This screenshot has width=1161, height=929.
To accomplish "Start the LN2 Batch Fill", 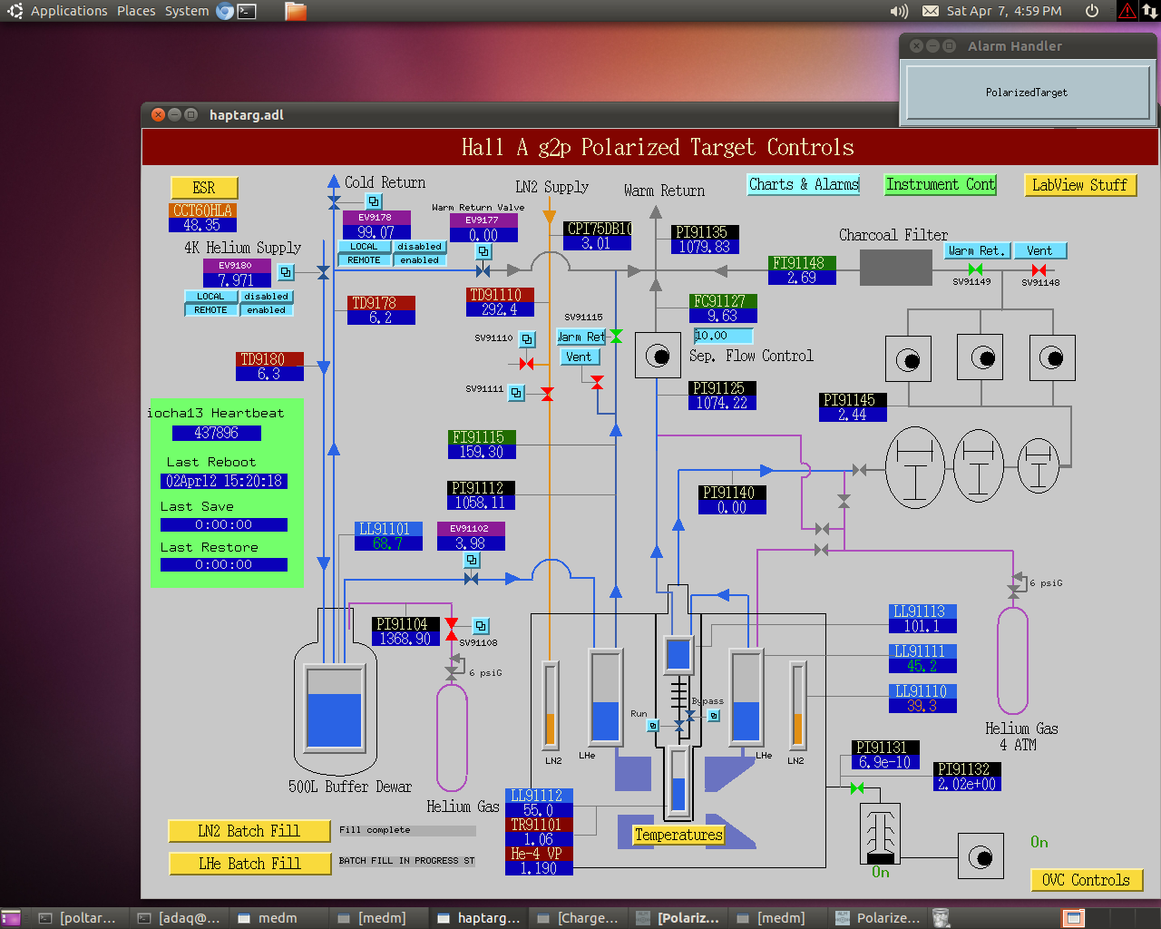I will click(249, 831).
